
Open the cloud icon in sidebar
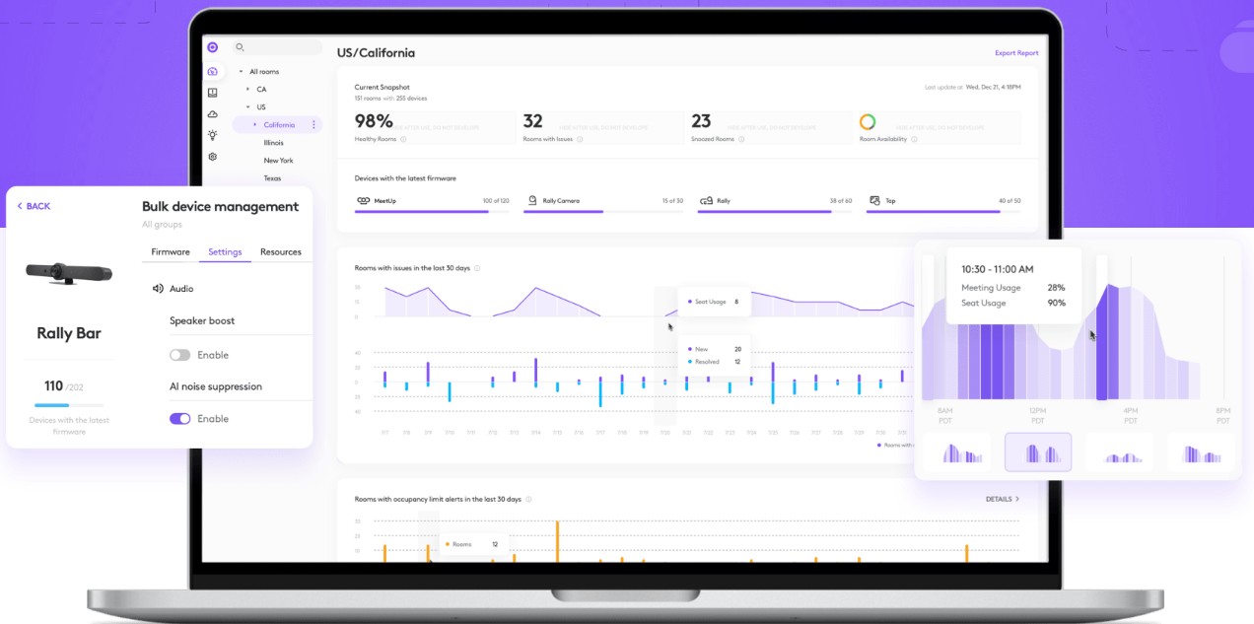pos(212,114)
